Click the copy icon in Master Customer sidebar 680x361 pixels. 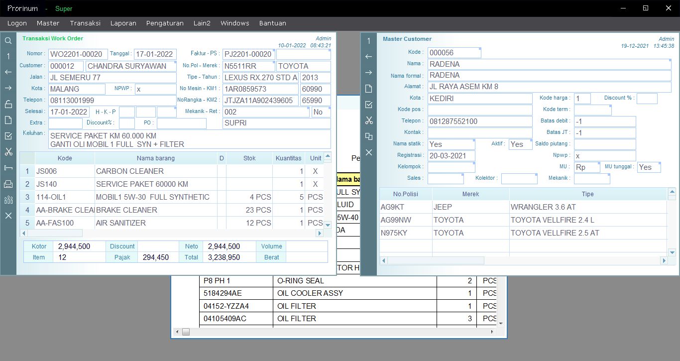[369, 136]
